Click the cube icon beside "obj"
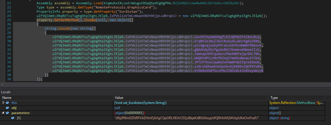Viewport: 331px width, 125px height. [x=7, y=108]
